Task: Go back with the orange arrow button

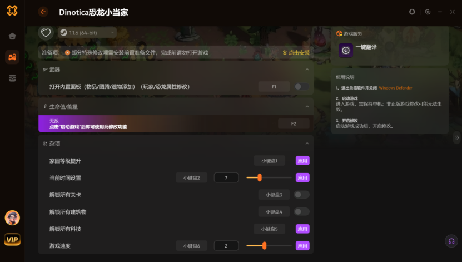Action: point(43,12)
